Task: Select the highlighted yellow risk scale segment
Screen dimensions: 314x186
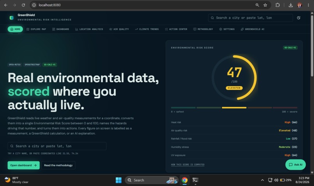Action: tap(234, 108)
